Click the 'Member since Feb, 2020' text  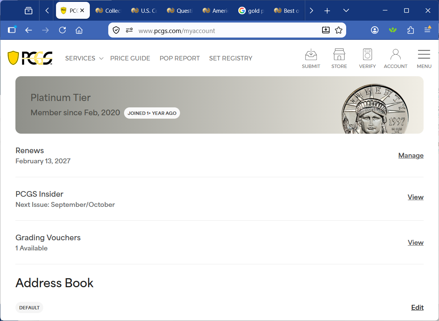tap(75, 113)
